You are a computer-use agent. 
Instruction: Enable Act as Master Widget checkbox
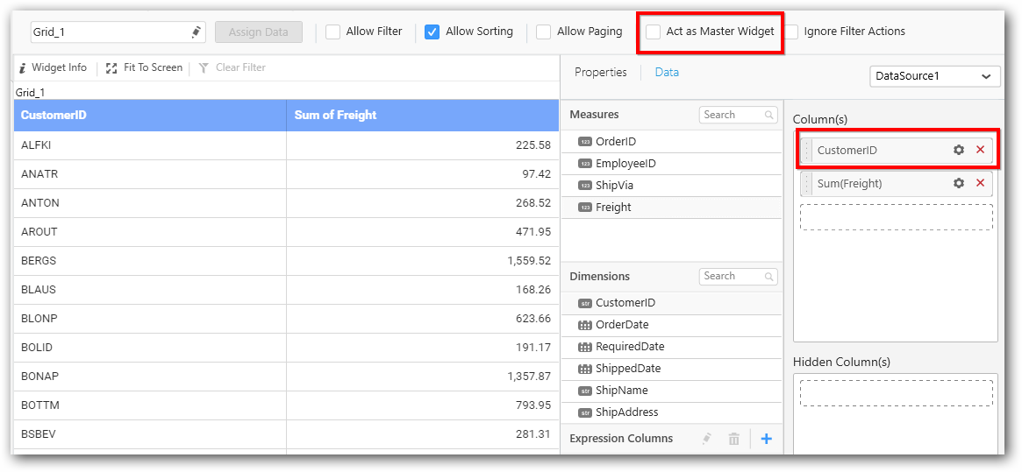click(654, 32)
